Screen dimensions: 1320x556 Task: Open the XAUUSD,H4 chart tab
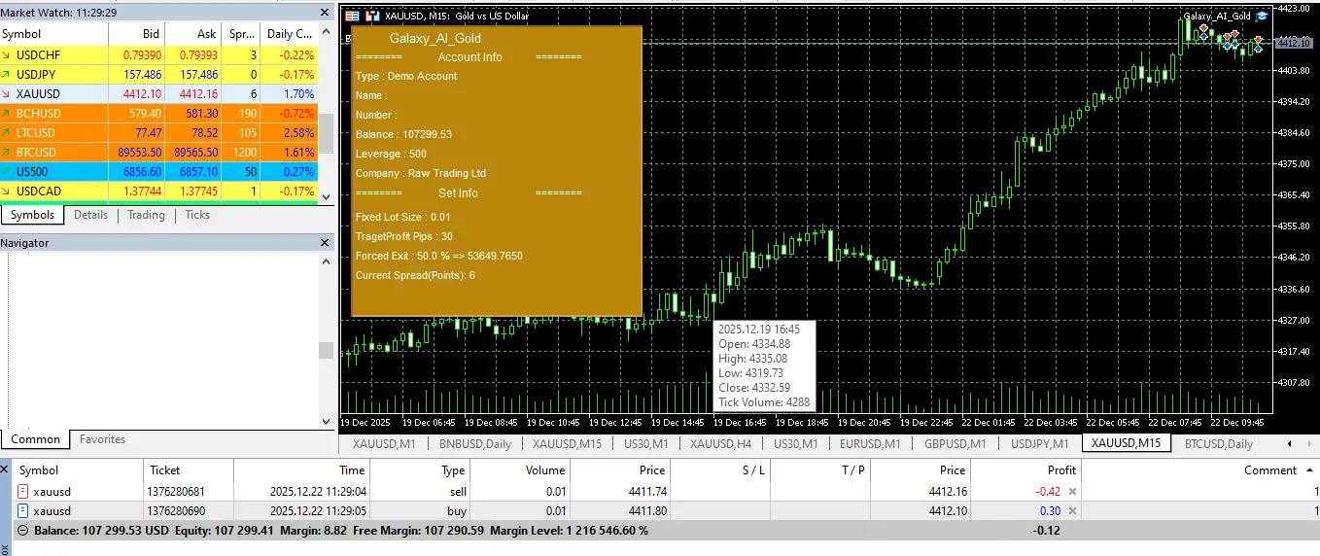(x=720, y=444)
